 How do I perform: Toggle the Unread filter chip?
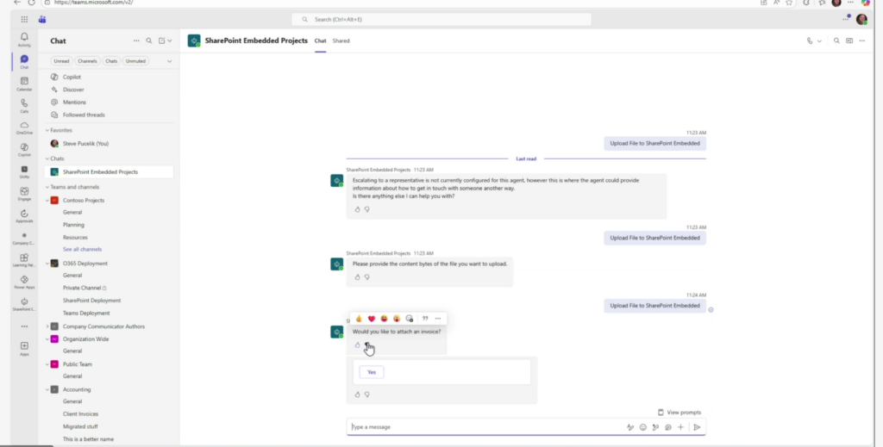click(62, 61)
